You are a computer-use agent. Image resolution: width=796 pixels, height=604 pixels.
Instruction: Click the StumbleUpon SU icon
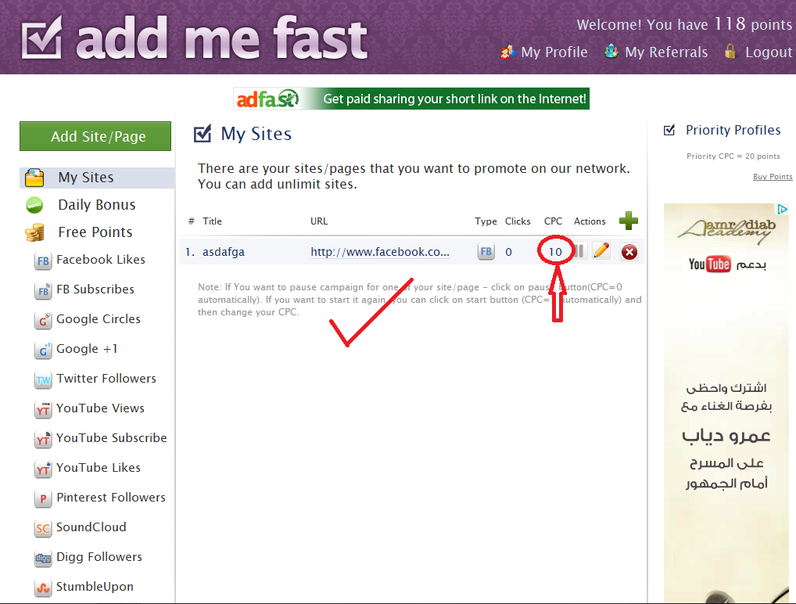point(43,588)
